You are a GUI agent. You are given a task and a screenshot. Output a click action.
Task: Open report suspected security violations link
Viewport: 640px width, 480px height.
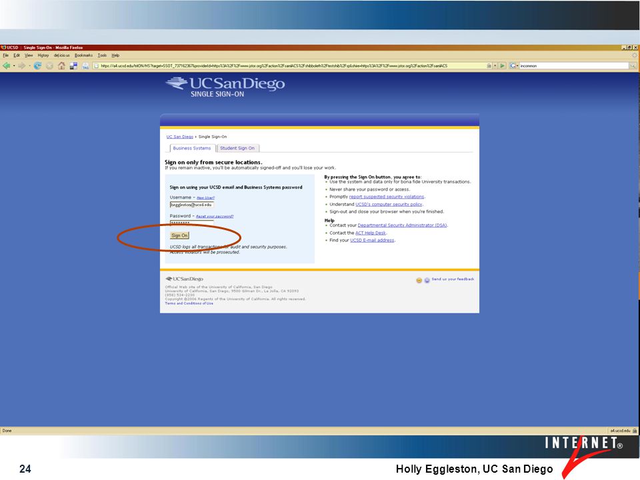pyautogui.click(x=387, y=197)
